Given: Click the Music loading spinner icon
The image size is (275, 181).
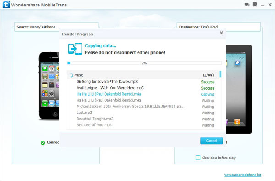Looking at the screenshot, I should pyautogui.click(x=71, y=75).
